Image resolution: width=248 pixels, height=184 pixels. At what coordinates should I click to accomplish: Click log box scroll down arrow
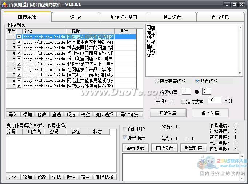click(242, 178)
